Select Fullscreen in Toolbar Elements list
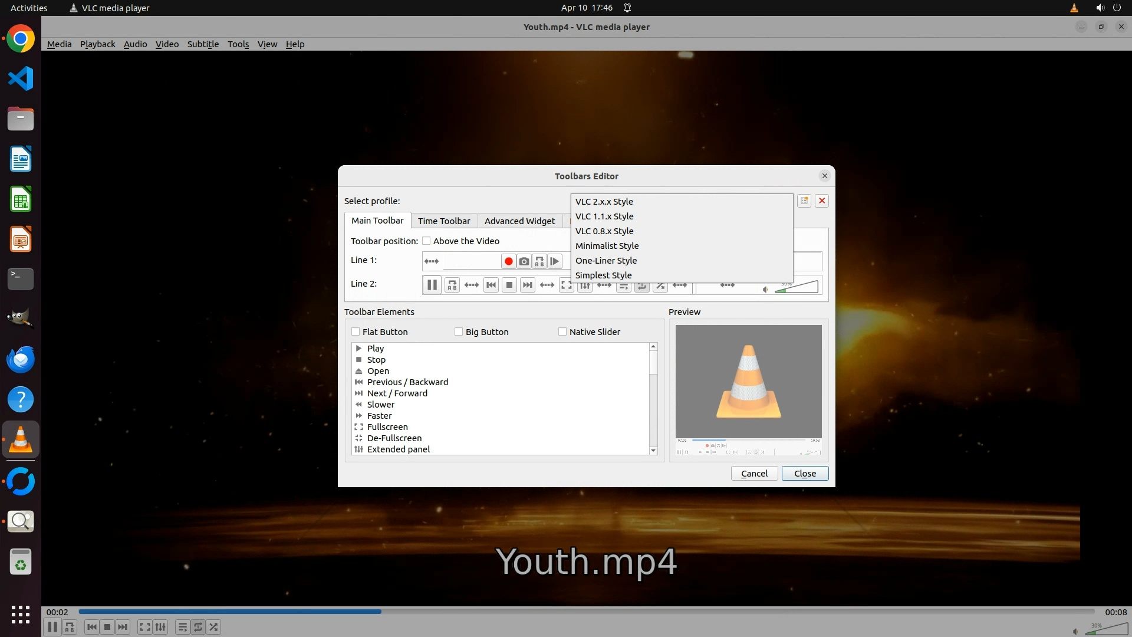The width and height of the screenshot is (1132, 637). (387, 427)
